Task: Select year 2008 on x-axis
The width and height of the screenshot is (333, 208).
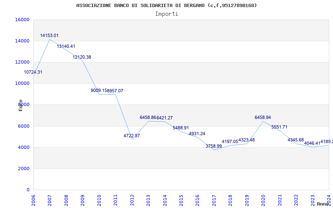Action: (x=66, y=200)
